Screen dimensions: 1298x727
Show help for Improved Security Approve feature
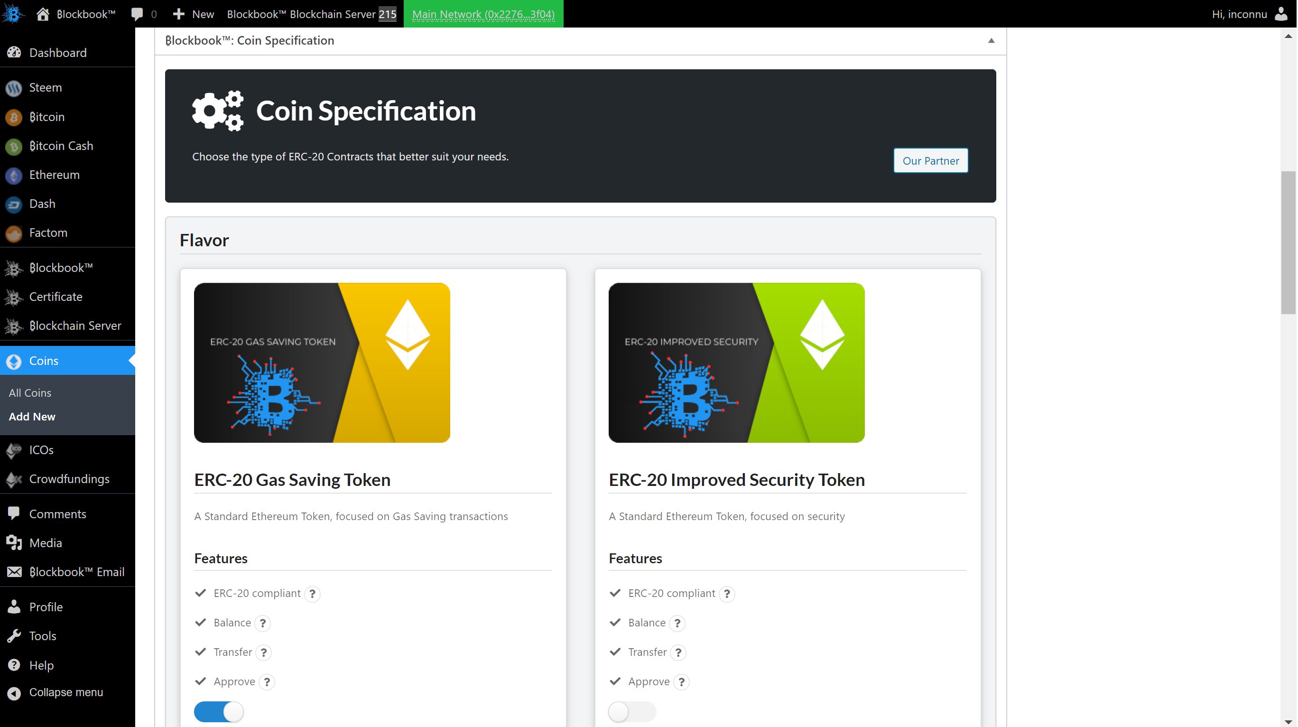[x=681, y=681]
